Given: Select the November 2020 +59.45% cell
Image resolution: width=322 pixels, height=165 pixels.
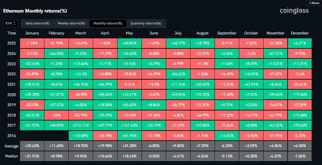Looking at the screenshot, I should 275,95.
